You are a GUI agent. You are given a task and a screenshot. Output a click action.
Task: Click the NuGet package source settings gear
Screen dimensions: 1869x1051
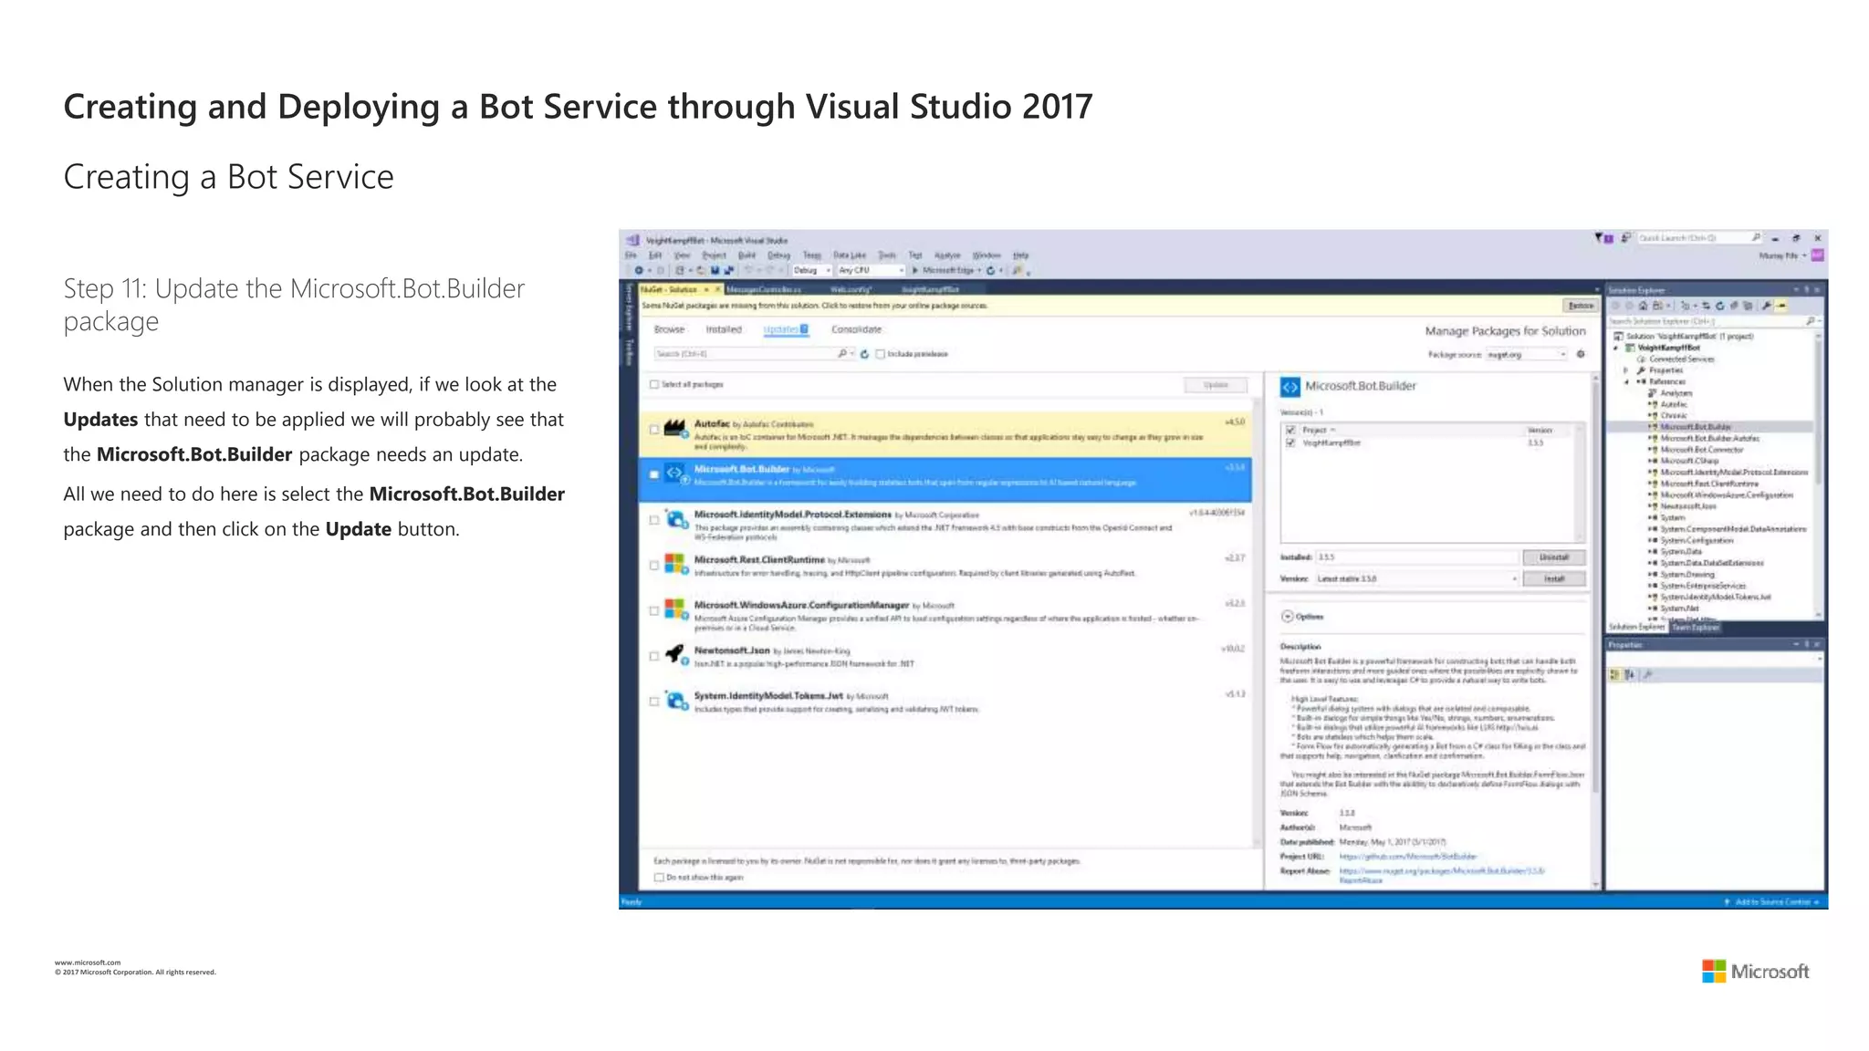click(x=1582, y=354)
